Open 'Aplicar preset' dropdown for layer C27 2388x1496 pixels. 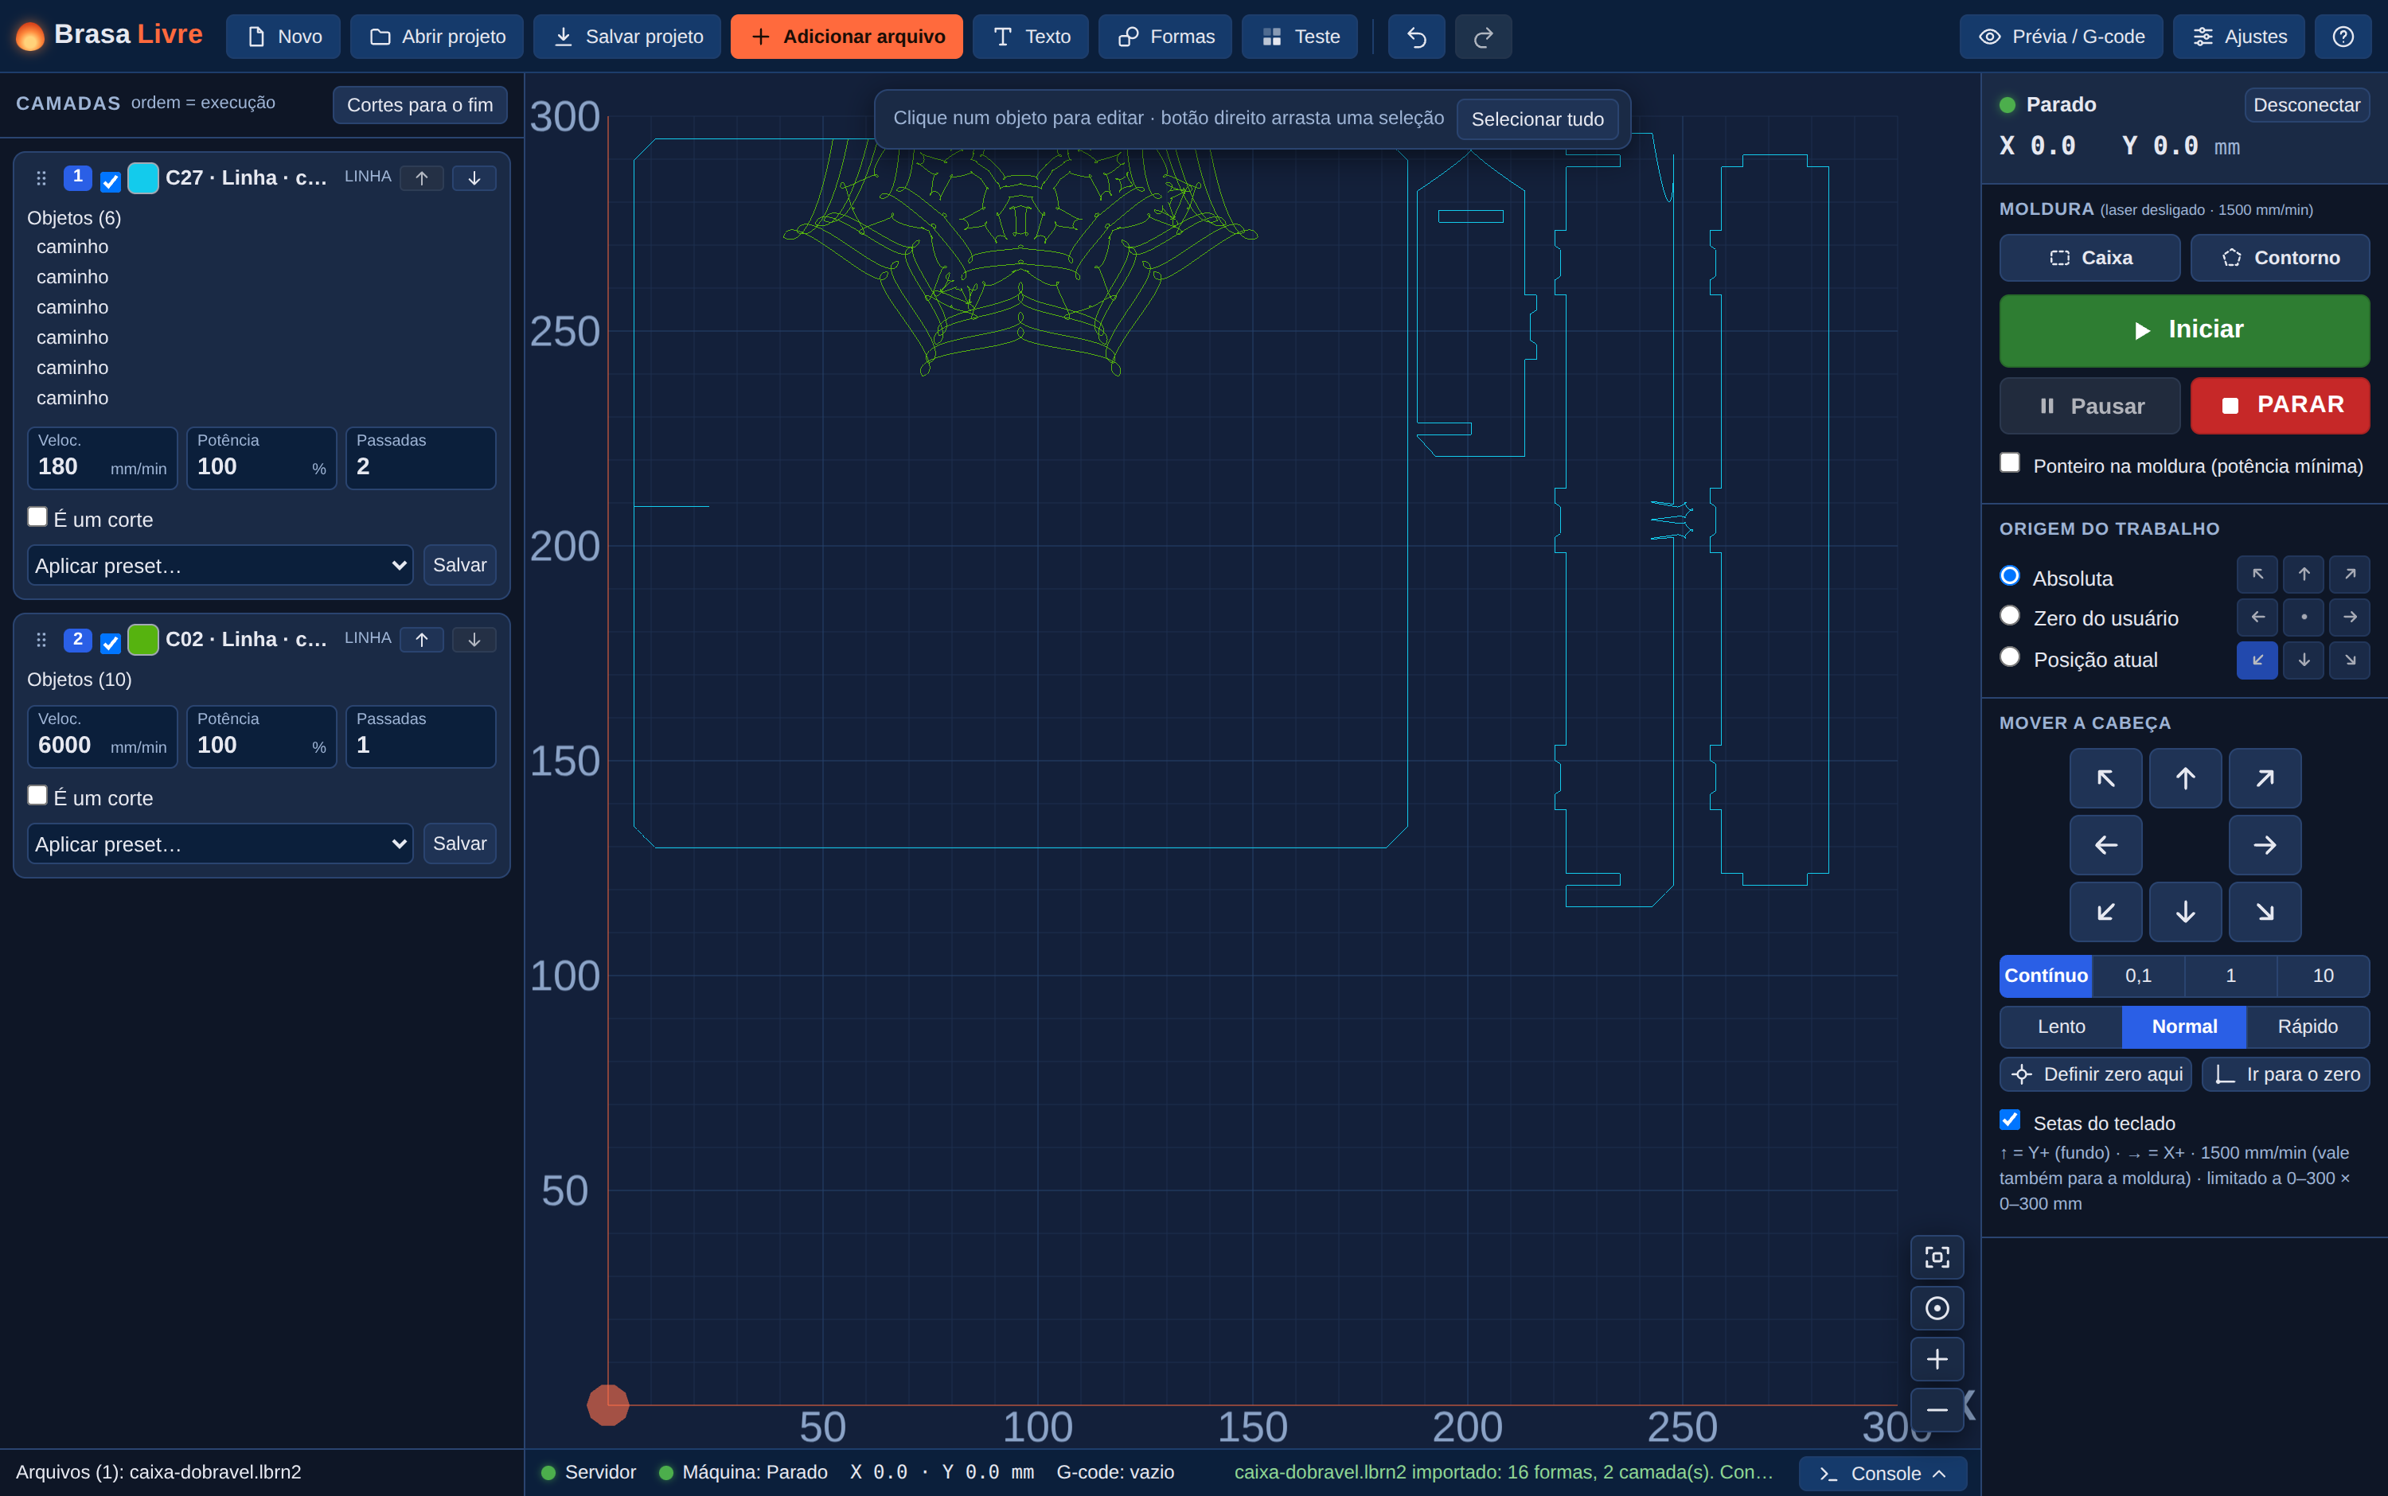[220, 565]
